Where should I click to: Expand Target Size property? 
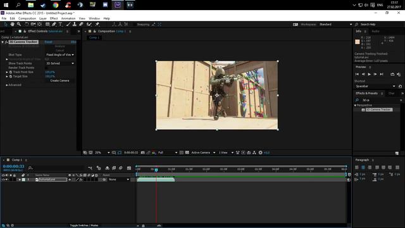tap(7, 77)
